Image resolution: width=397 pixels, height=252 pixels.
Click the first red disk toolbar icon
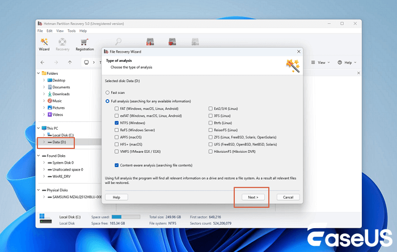(150, 42)
